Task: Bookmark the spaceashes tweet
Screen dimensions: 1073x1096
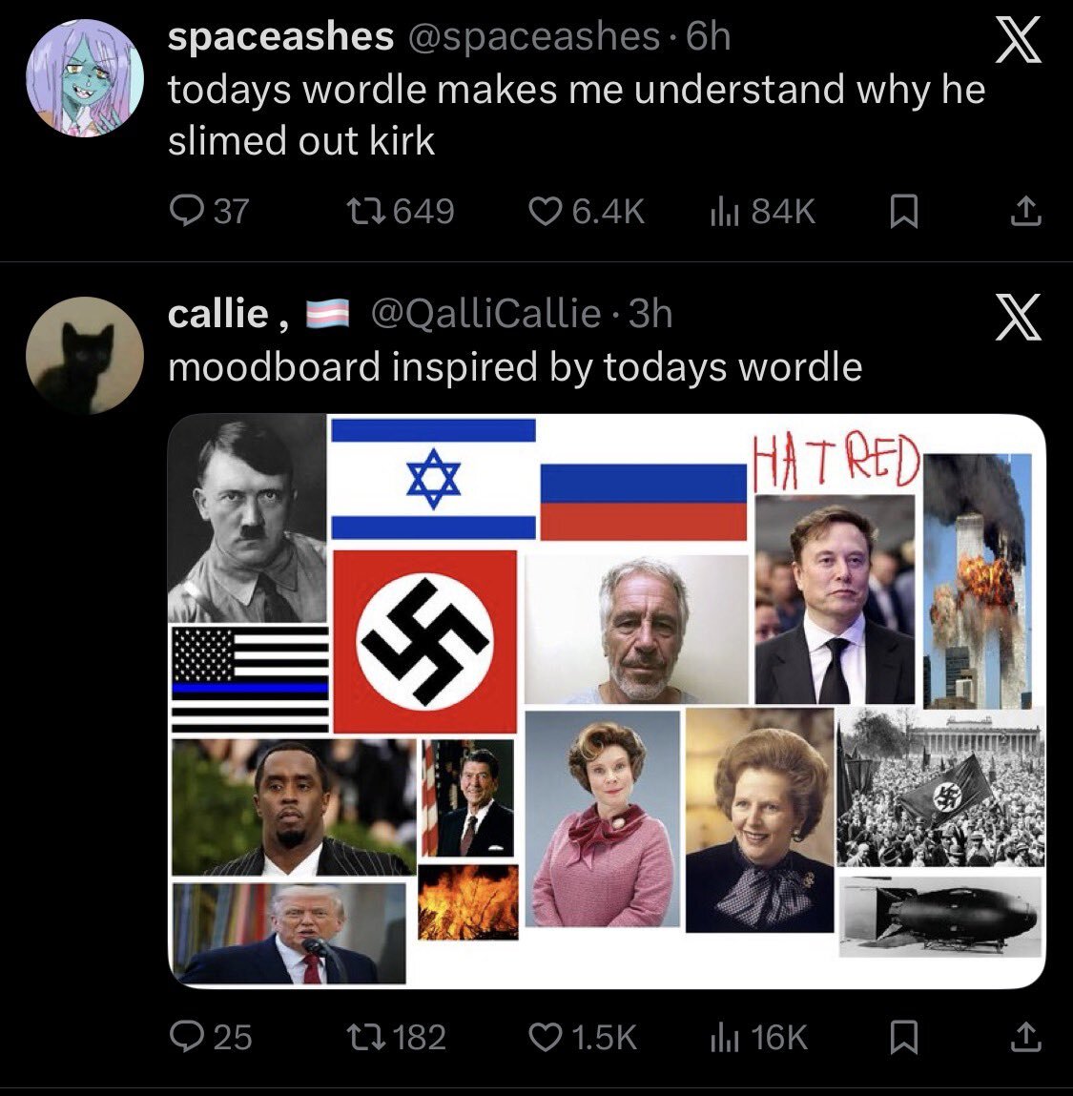Action: click(903, 211)
